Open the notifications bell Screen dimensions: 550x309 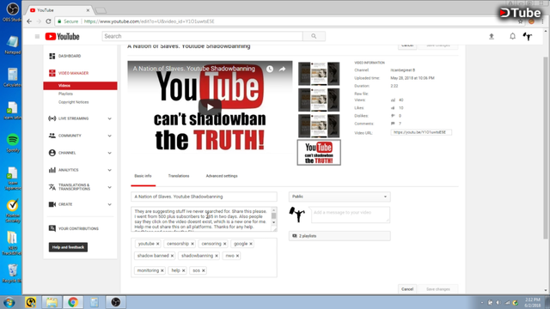point(512,36)
